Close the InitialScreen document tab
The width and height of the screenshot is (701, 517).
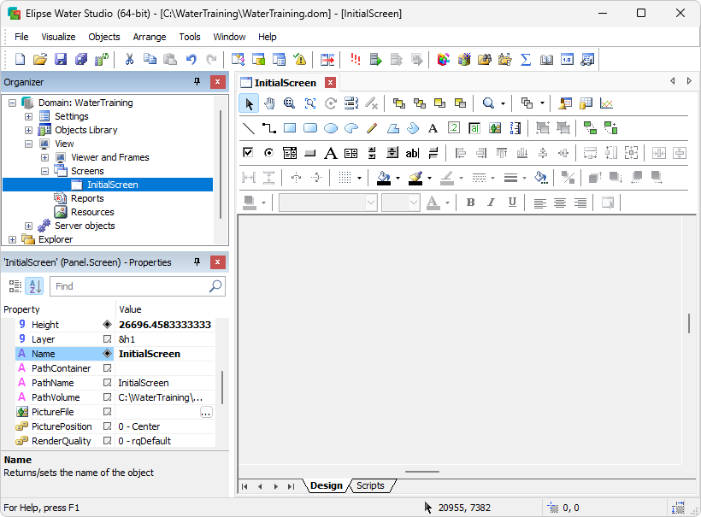330,83
